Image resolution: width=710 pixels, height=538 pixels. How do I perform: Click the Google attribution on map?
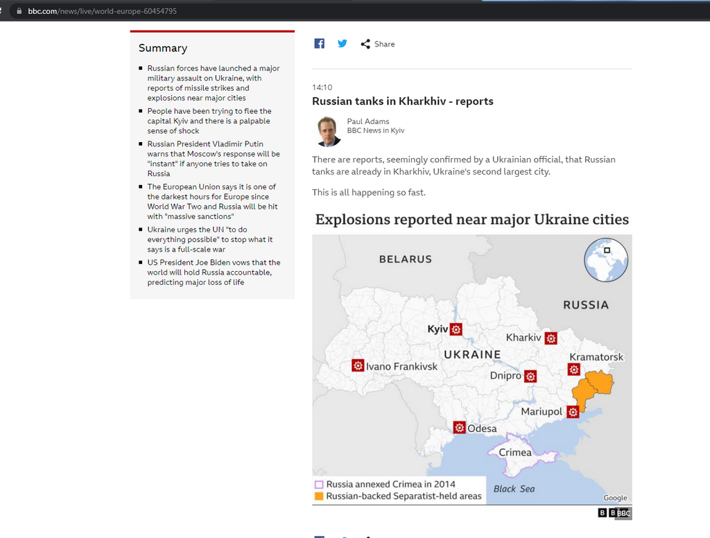tap(616, 498)
